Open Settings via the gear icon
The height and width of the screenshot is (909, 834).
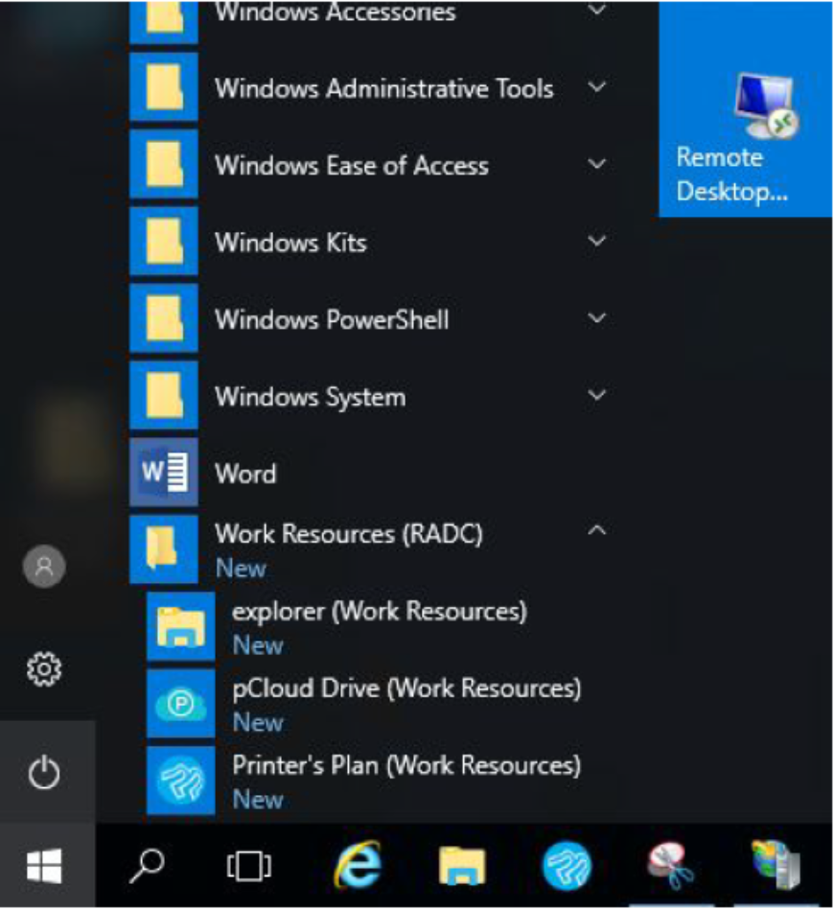(x=44, y=669)
